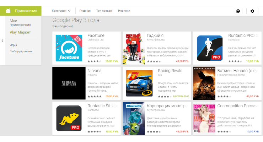Open Игры in the sidebar
Image resolution: width=263 pixels, height=142 pixels.
tap(13, 45)
